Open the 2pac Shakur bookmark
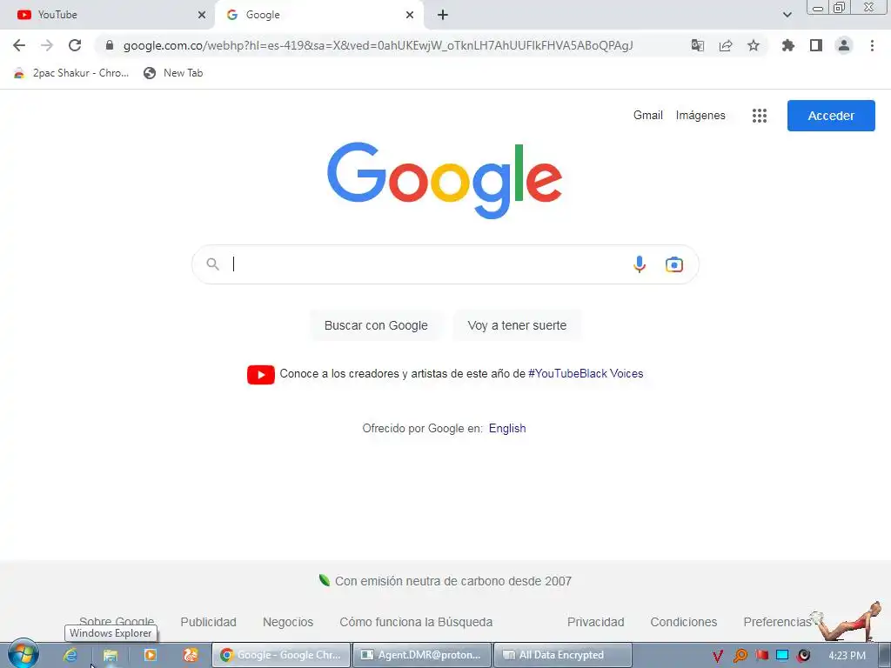This screenshot has width=891, height=668. click(x=71, y=73)
